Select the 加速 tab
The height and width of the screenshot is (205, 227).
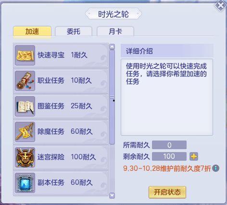tap(32, 31)
